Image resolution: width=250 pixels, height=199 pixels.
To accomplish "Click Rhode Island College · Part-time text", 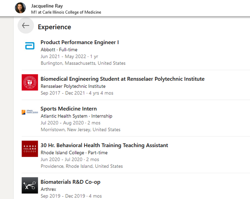I will coord(74,153).
